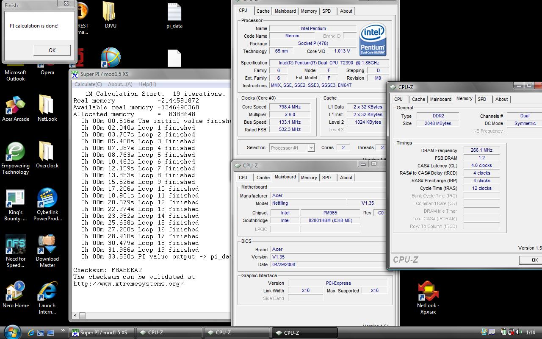Click the Specification field showing Pentium T2390
The width and height of the screenshot is (542, 339).
[x=329, y=63]
